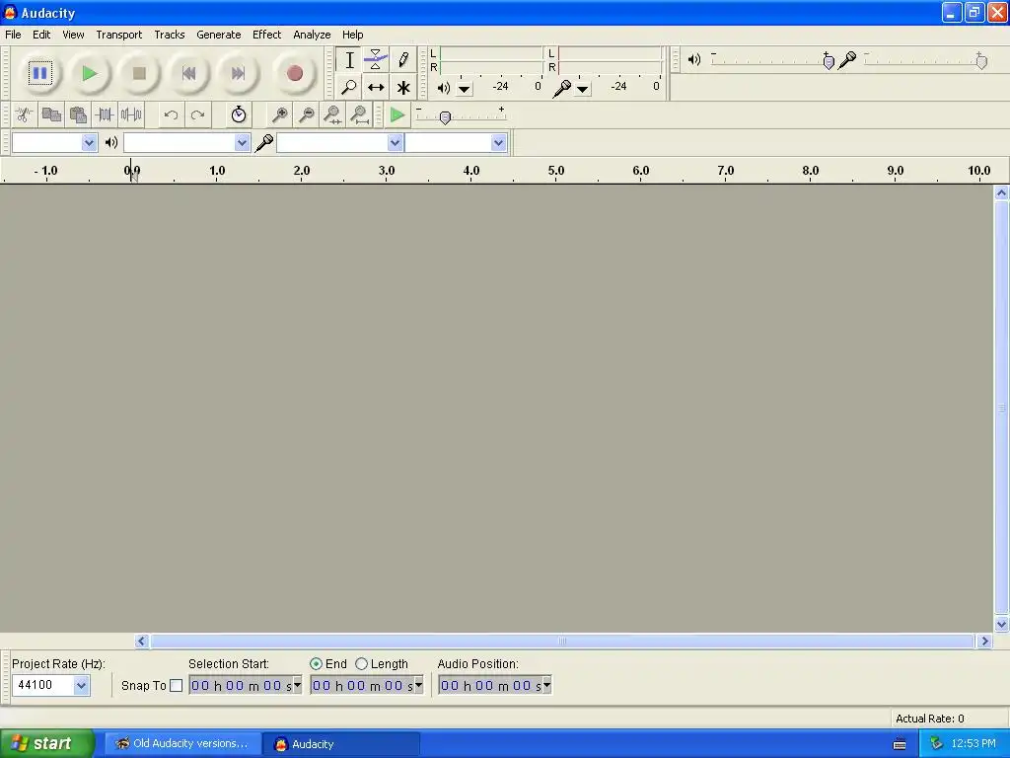Screen dimensions: 1010x758
Task: Select the Time Shift tool
Action: (x=376, y=87)
